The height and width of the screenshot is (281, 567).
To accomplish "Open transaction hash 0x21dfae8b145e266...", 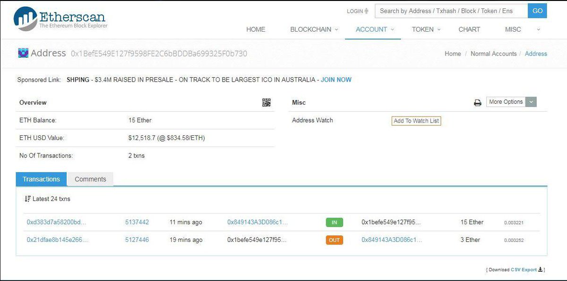I will pyautogui.click(x=58, y=240).
